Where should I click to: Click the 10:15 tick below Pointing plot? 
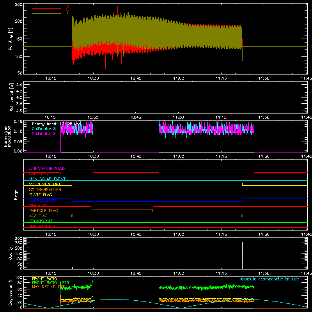(51, 78)
